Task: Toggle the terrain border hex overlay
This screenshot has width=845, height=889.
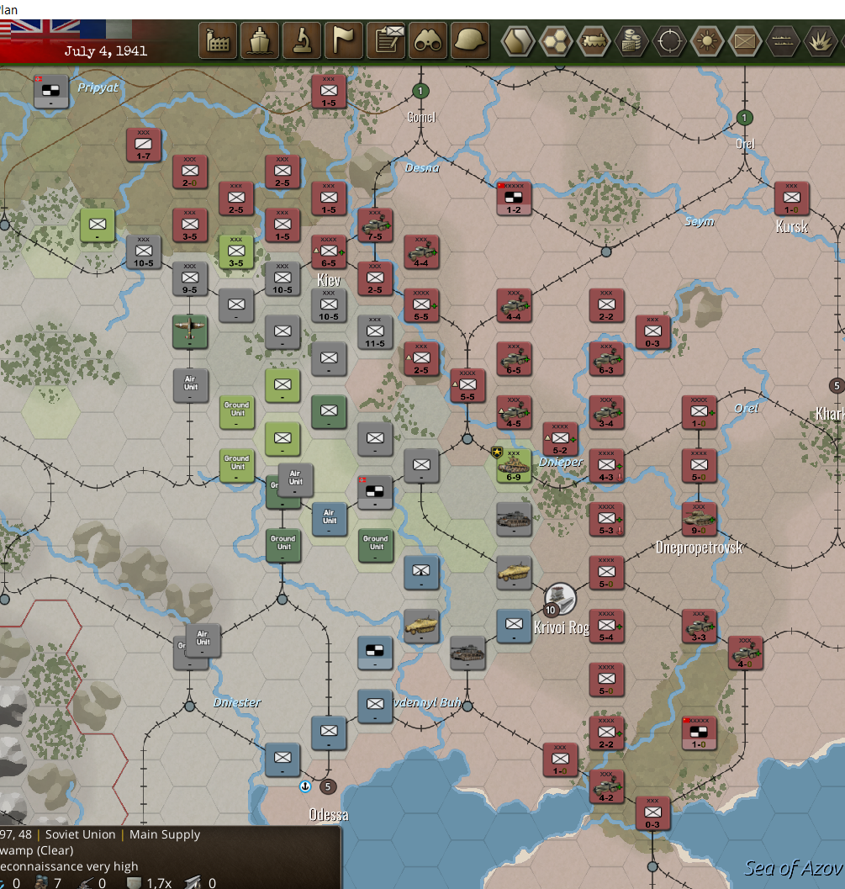Action: (518, 41)
